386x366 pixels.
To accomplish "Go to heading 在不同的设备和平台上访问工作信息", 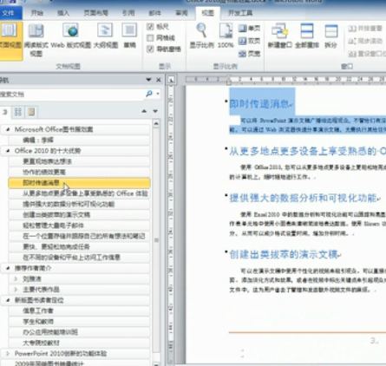I will [x=79, y=258].
